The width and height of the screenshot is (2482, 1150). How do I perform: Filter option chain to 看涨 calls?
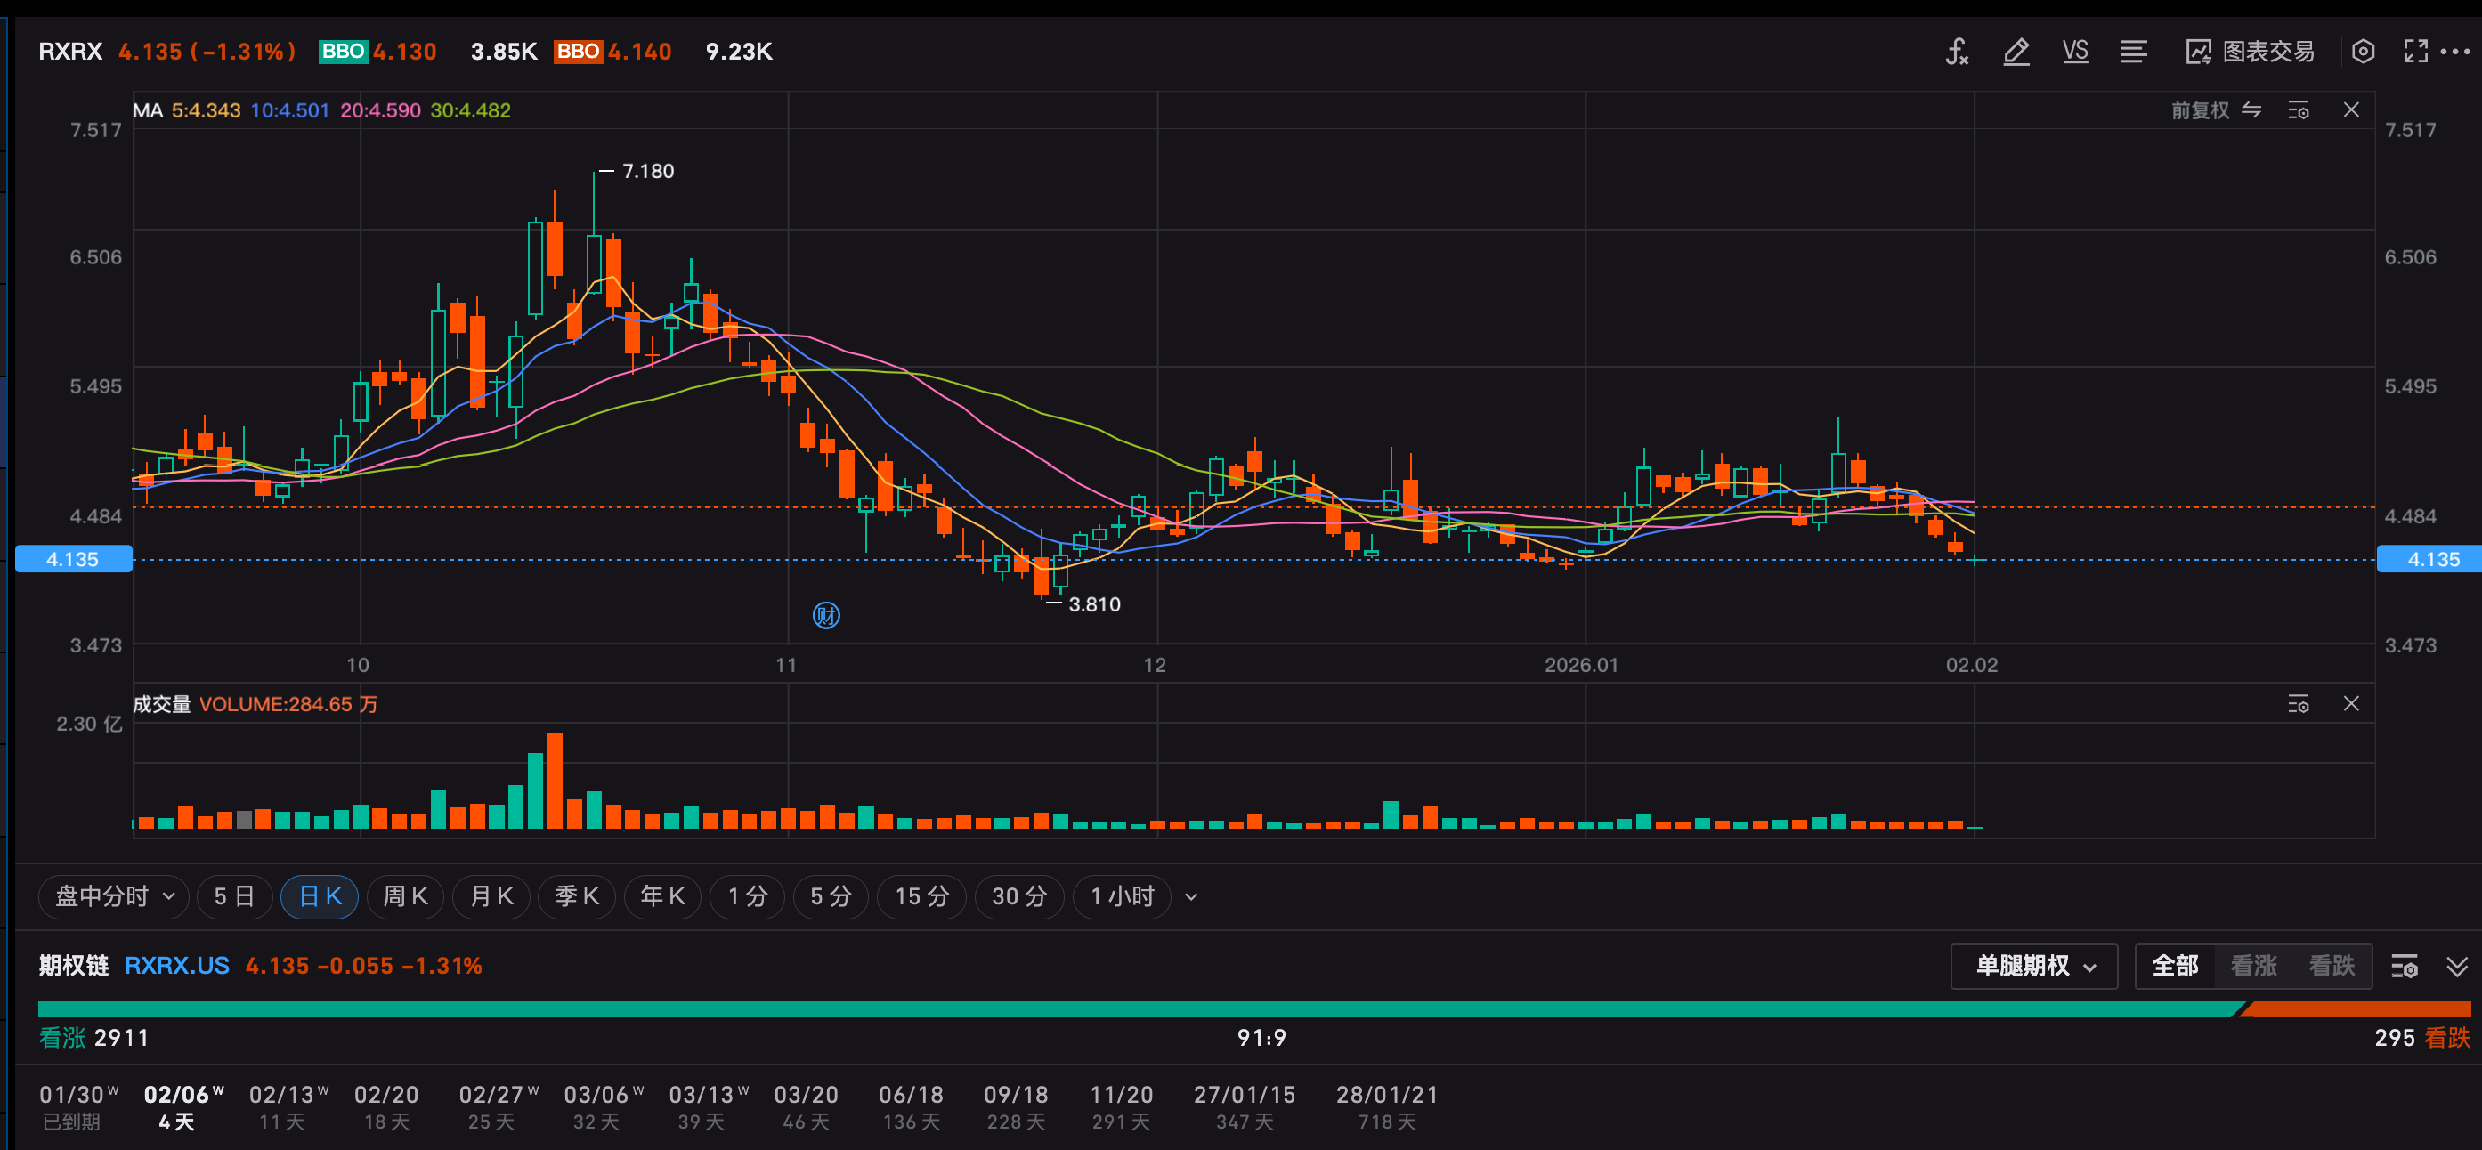[2252, 966]
